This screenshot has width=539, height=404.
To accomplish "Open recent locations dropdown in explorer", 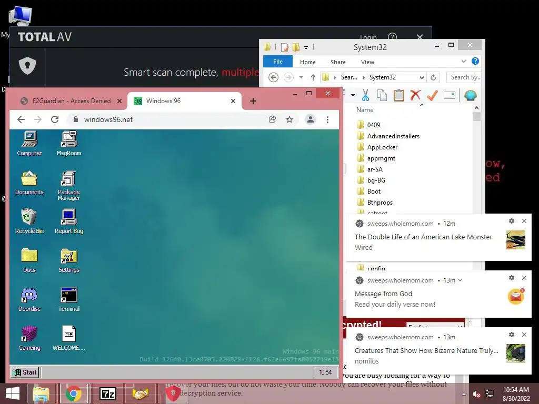I will [x=301, y=77].
